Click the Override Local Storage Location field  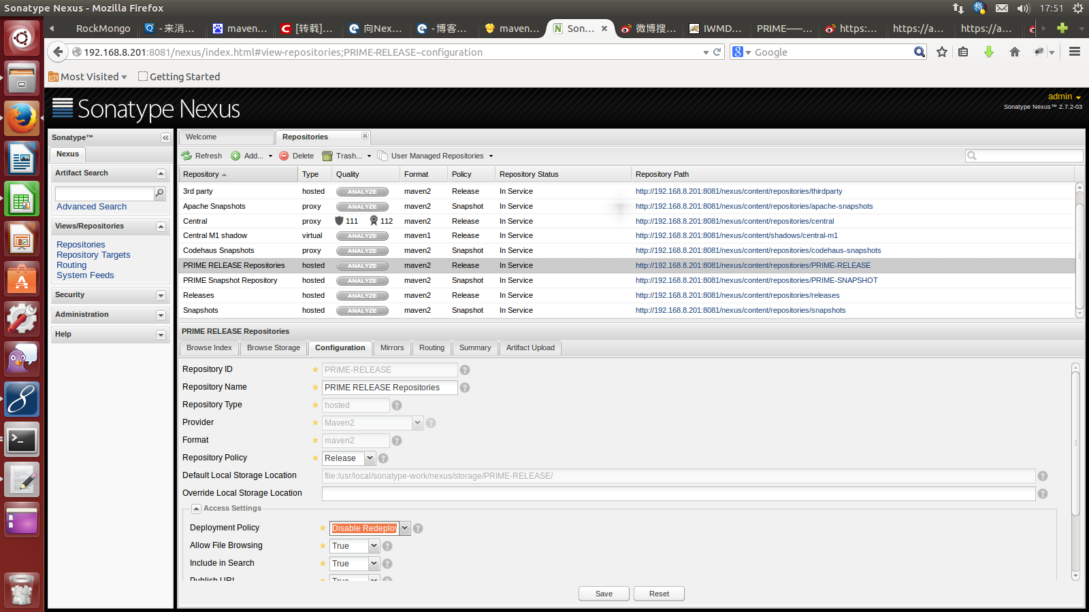(679, 494)
